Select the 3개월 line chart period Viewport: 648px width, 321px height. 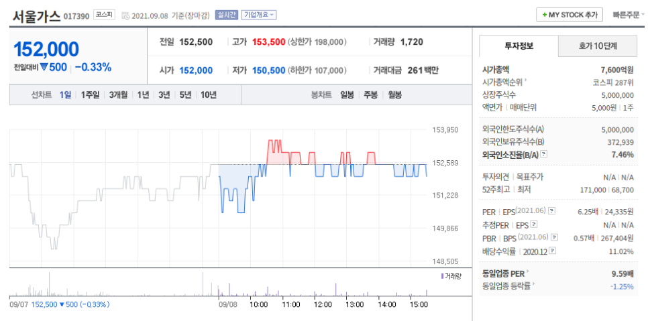[x=118, y=95]
